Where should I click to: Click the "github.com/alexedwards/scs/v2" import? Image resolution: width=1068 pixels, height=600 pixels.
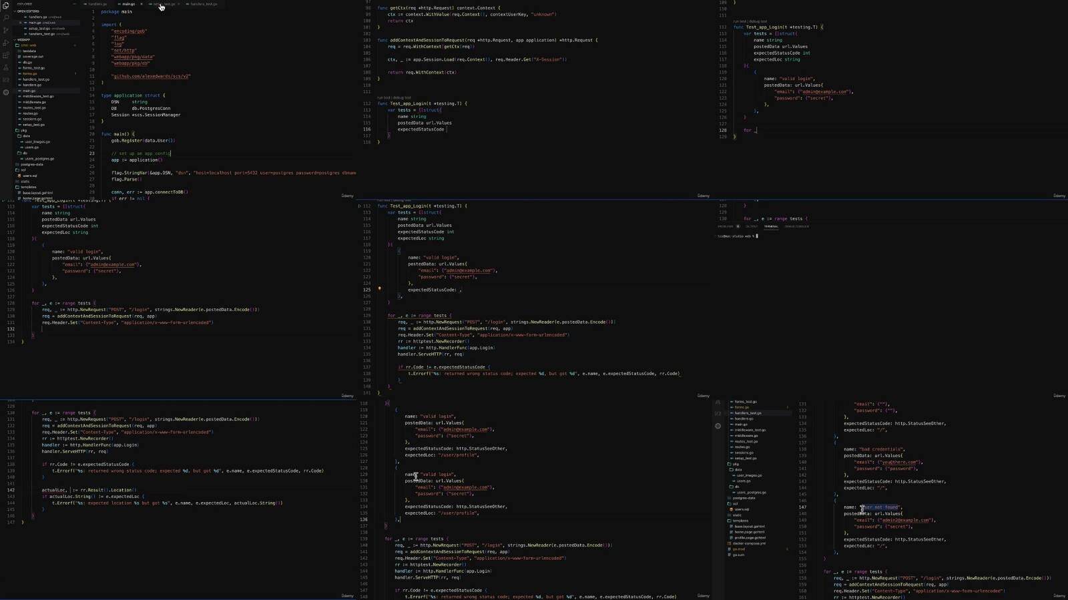coord(152,76)
